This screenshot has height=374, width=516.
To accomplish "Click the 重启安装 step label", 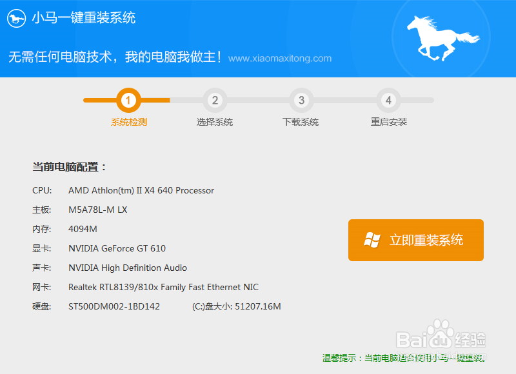I will tap(389, 122).
